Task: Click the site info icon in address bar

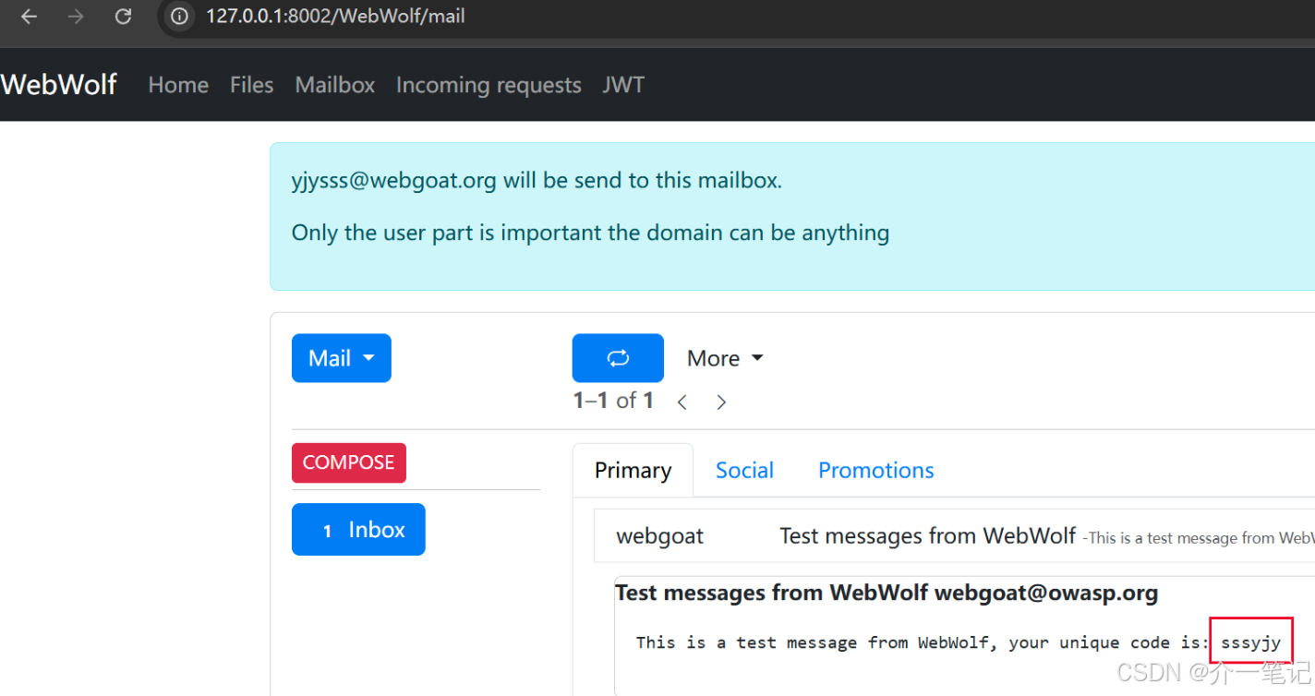Action: coord(180,17)
